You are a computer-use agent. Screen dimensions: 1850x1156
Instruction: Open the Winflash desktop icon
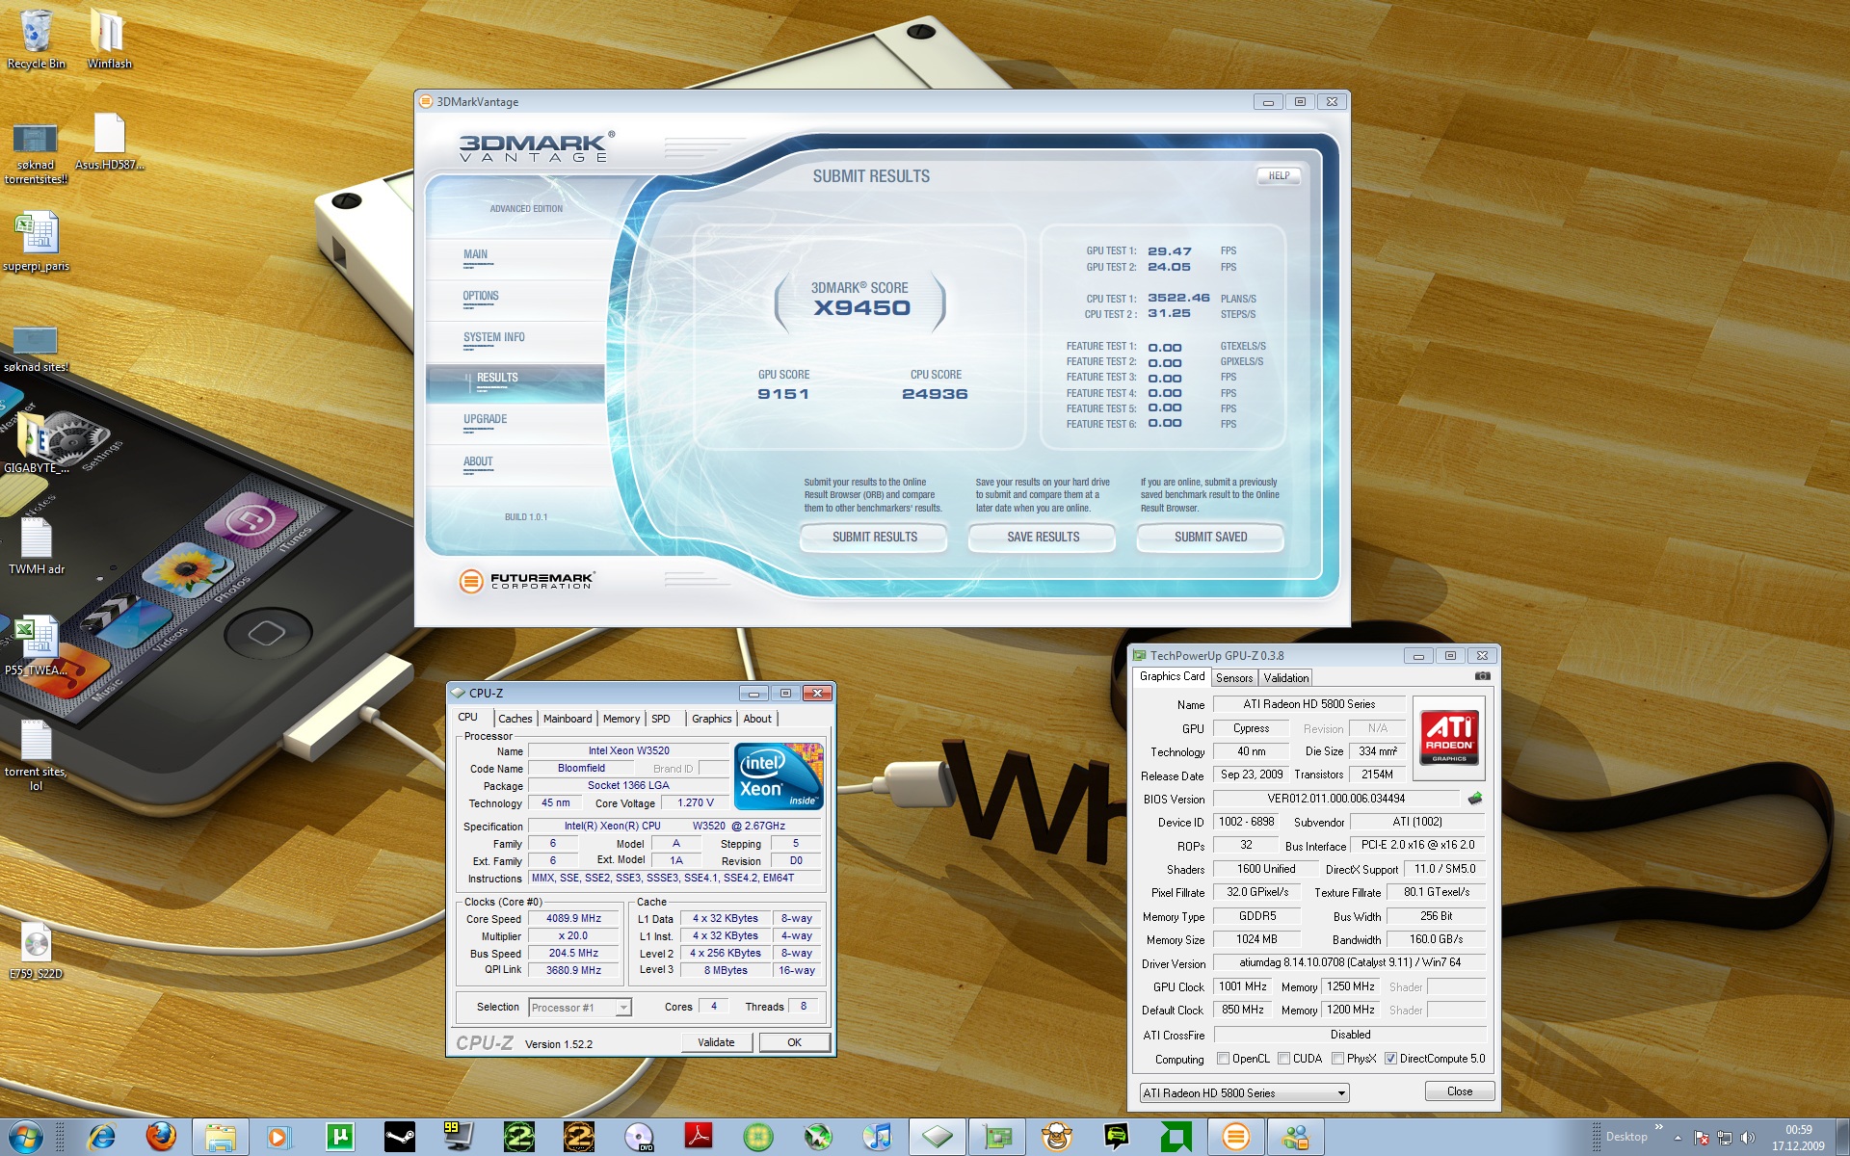(109, 39)
